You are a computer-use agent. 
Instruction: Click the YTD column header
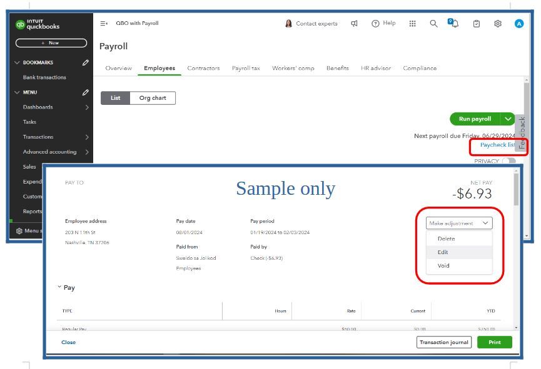tap(490, 311)
